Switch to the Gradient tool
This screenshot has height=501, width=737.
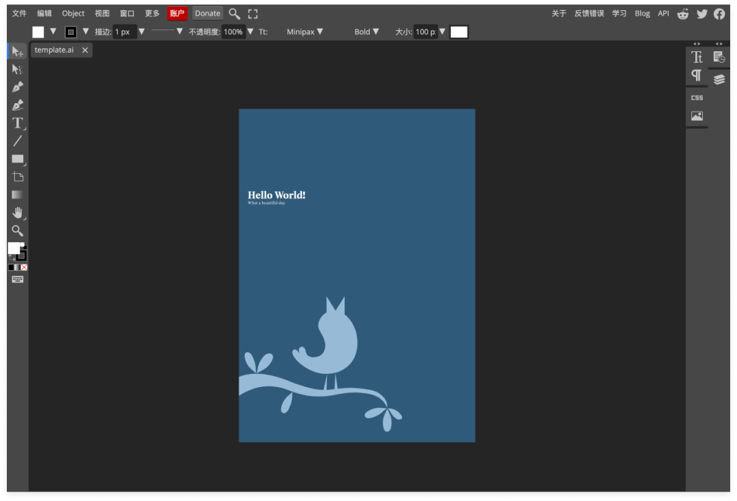click(x=17, y=195)
